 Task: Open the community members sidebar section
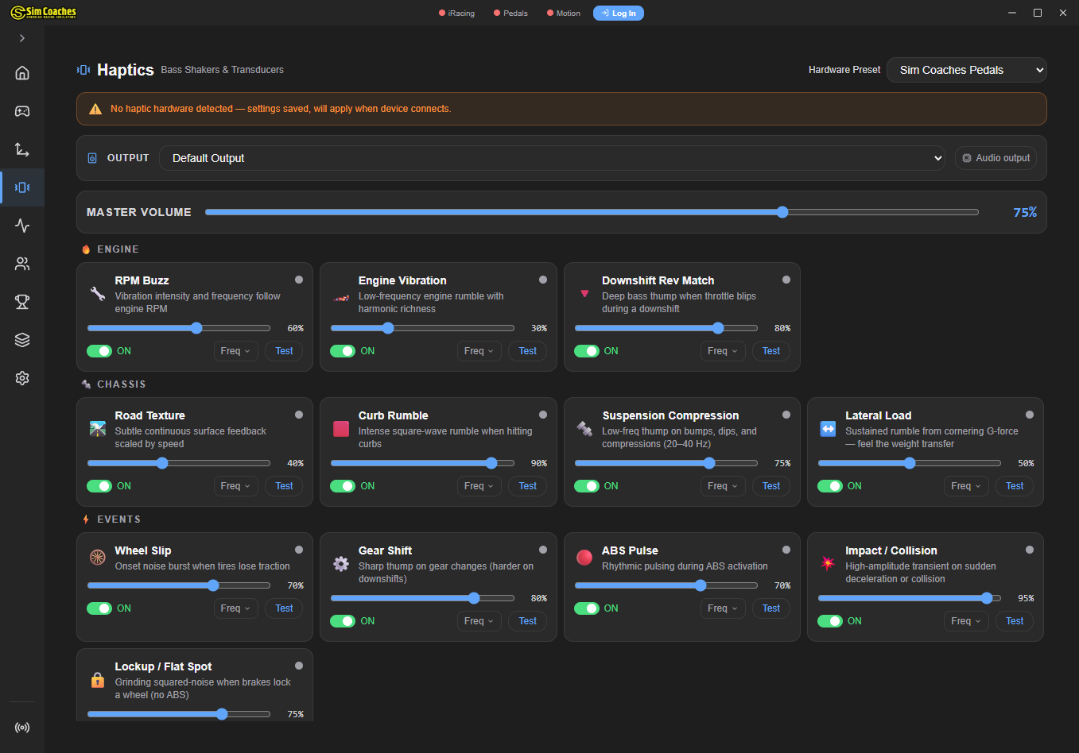(x=21, y=264)
